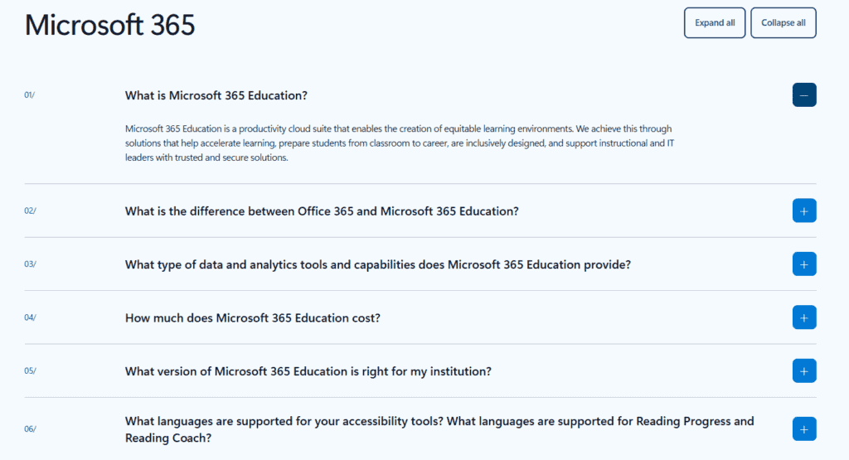Image resolution: width=849 pixels, height=460 pixels.
Task: Open the Office 365 versus Microsoft 365 question
Action: tap(322, 211)
